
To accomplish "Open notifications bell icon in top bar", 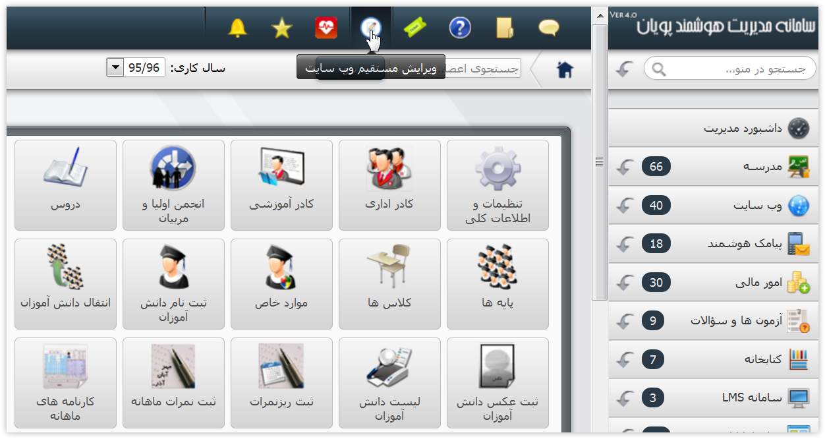I will [237, 28].
